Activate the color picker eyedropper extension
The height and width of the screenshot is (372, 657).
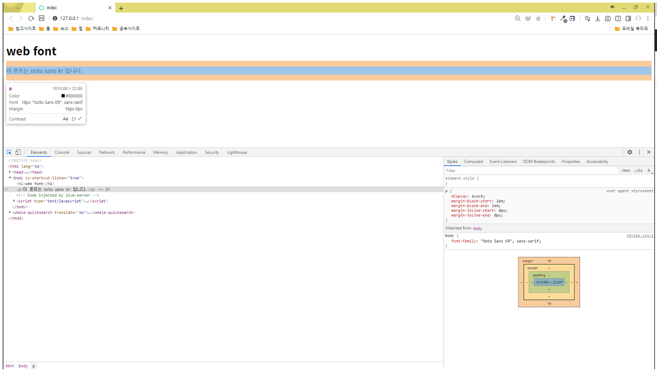pos(563,18)
